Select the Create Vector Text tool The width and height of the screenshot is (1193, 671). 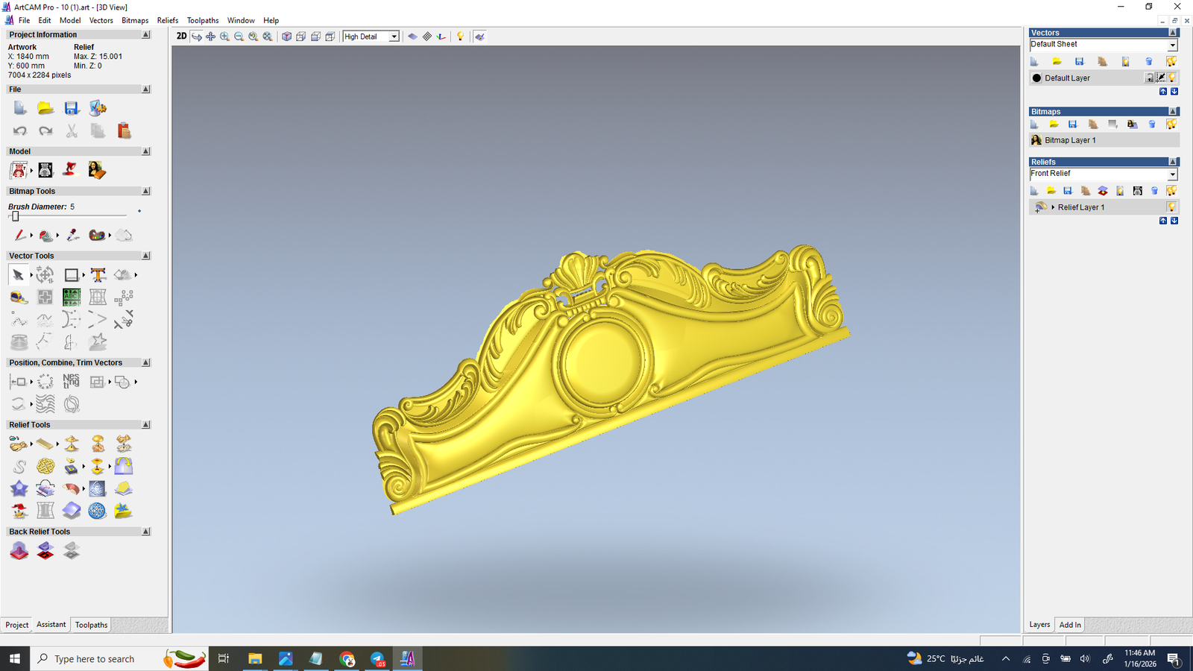[98, 275]
